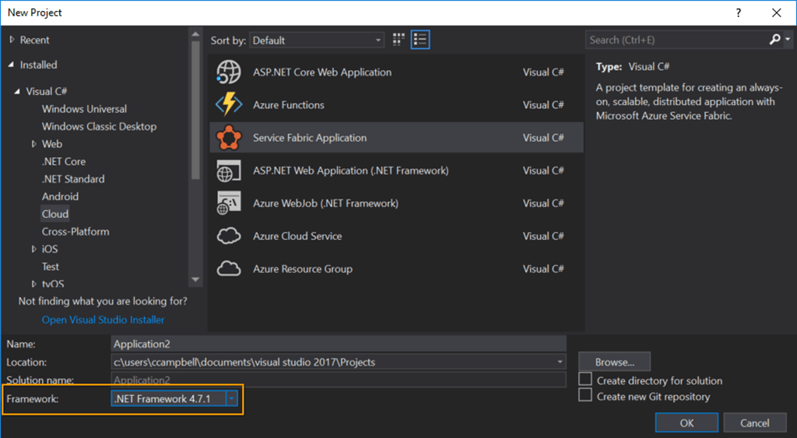This screenshot has width=797, height=438.
Task: Select Cloud in the template tree
Action: tap(55, 214)
